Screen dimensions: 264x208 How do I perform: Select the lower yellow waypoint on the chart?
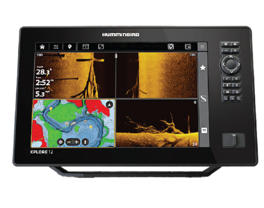pos(91,127)
